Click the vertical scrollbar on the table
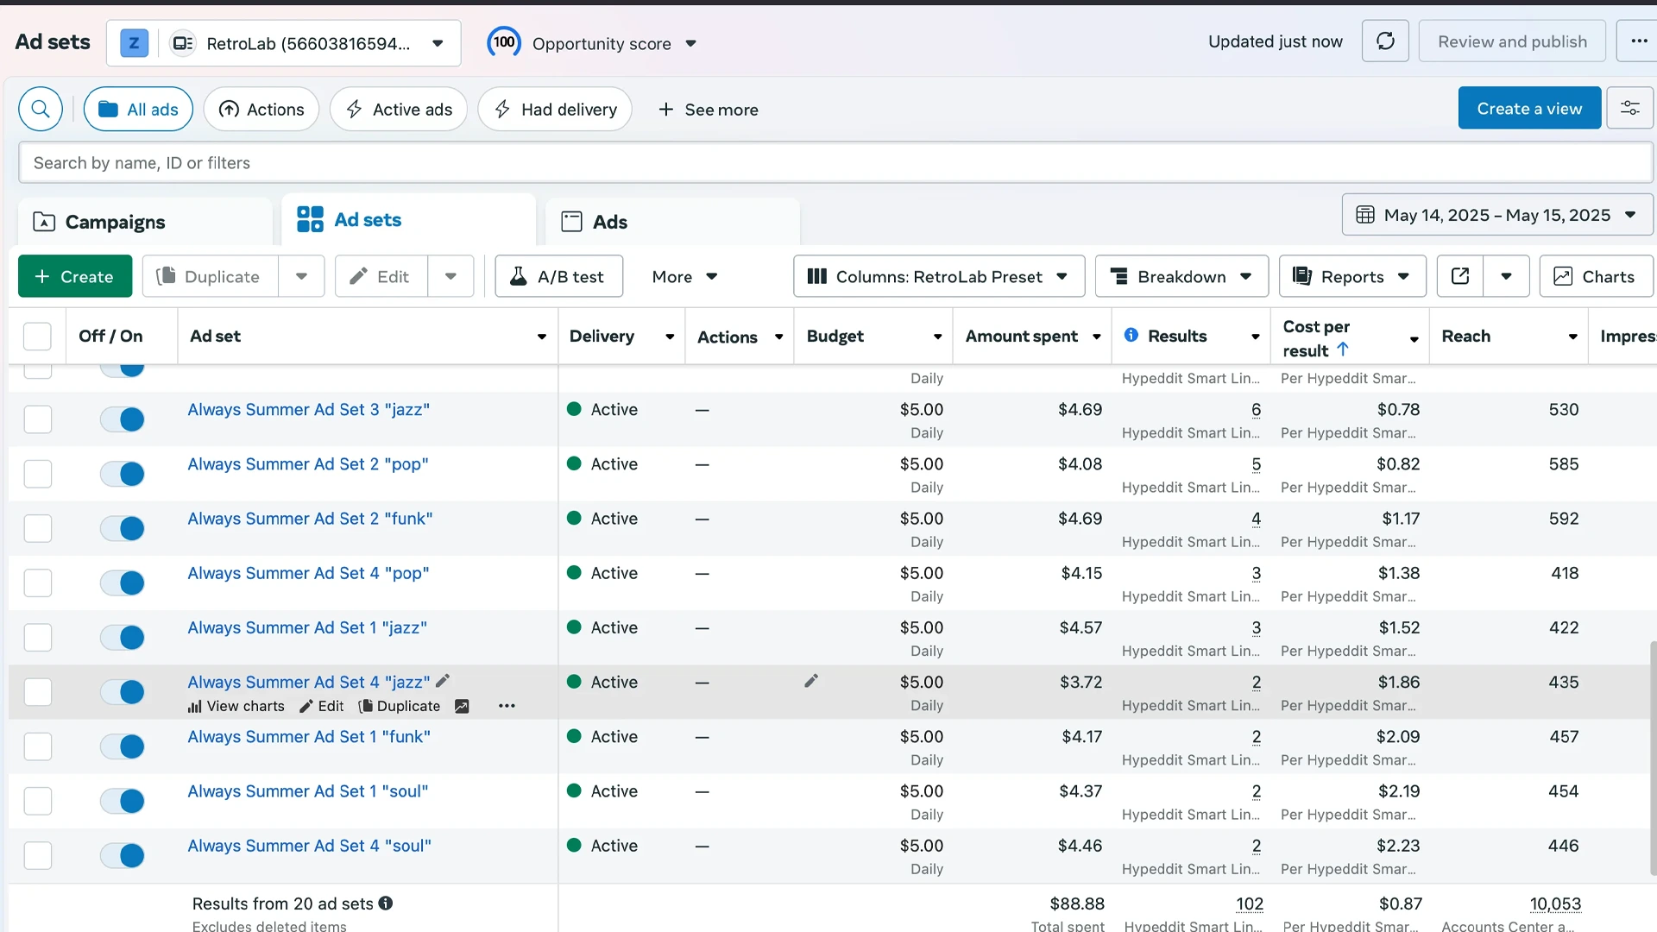The height and width of the screenshot is (932, 1657). [x=1653, y=759]
